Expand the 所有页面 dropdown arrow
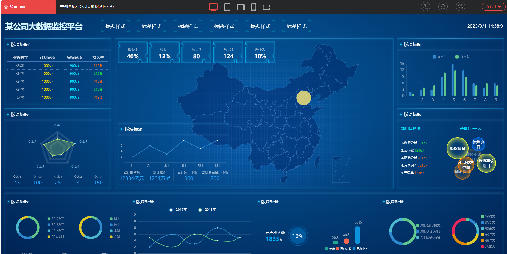The height and width of the screenshot is (254, 507). (51, 7)
